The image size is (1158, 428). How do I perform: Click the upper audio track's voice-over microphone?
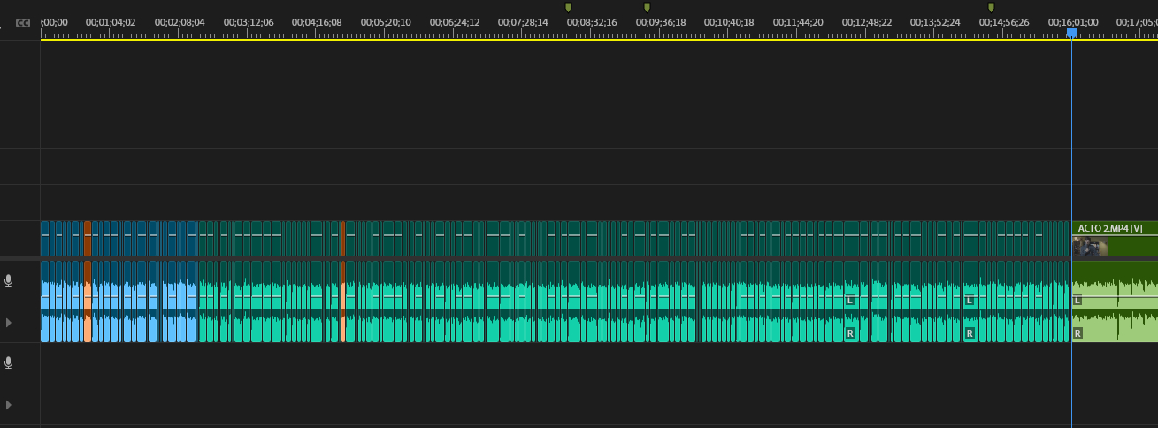pos(9,280)
